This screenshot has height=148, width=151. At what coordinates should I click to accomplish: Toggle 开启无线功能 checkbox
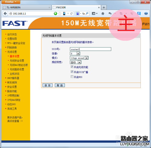72,67
